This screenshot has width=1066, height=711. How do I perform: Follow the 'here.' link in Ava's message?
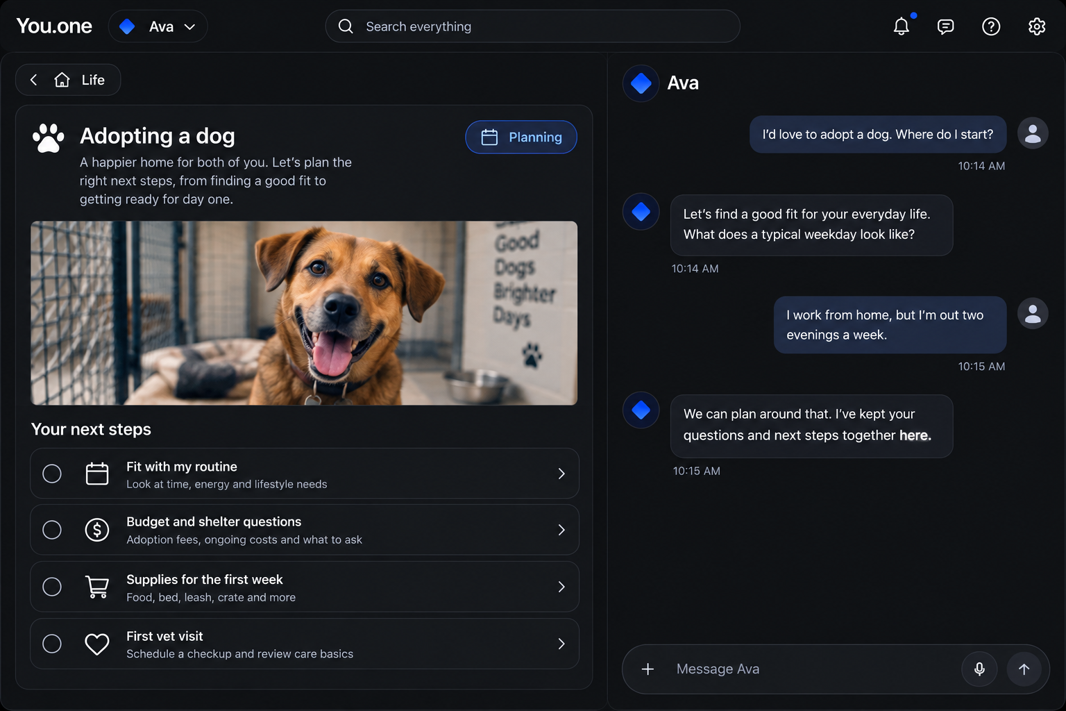coord(915,435)
